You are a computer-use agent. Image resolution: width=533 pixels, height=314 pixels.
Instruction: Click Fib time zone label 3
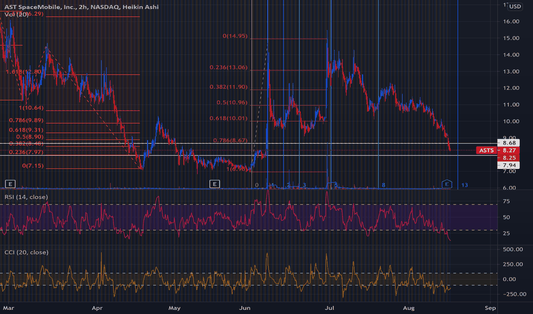pyautogui.click(x=304, y=185)
